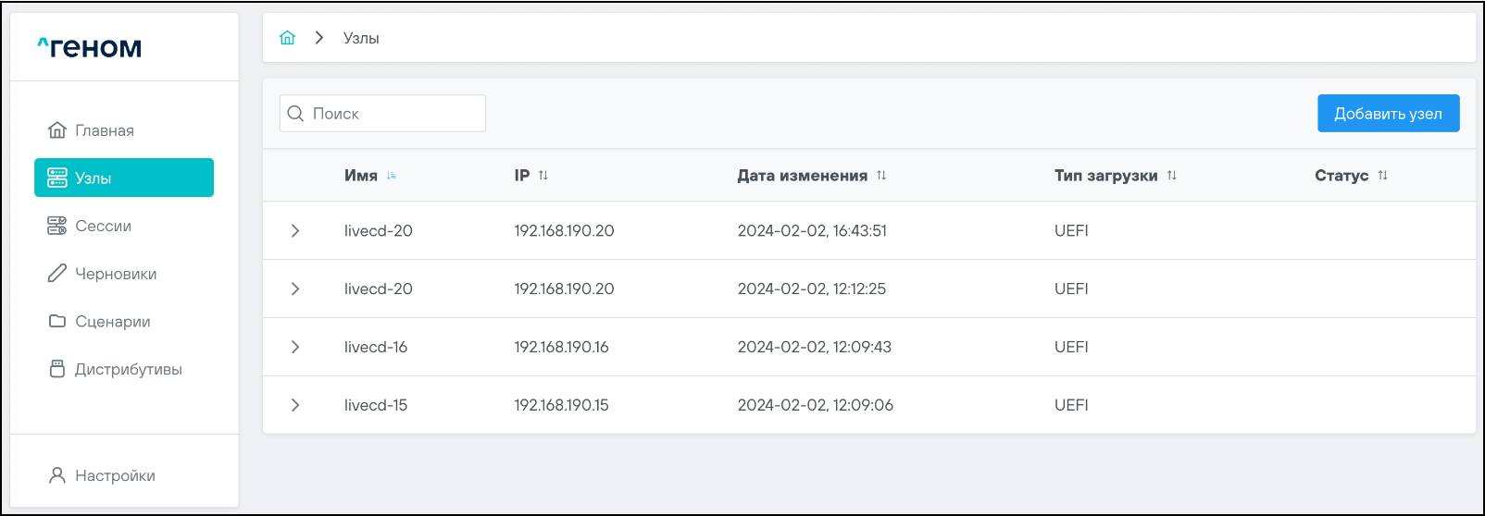1485x516 pixels.
Task: Expand the livecd-15 node row
Action: [295, 405]
